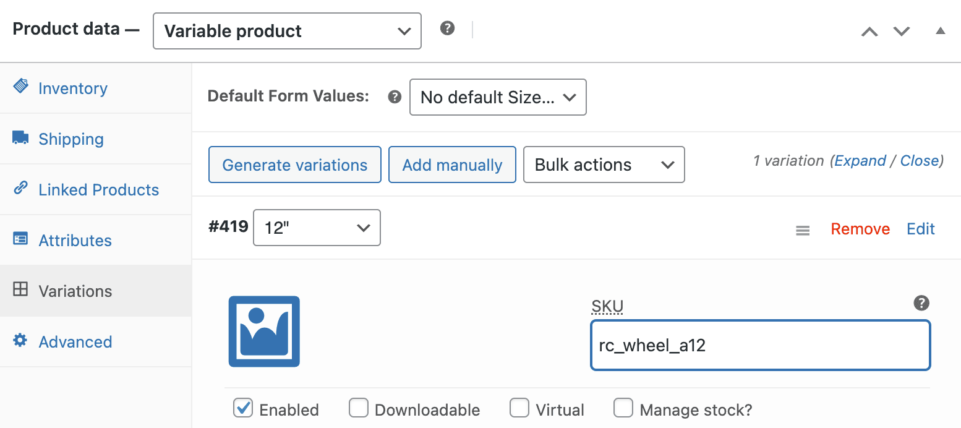The image size is (961, 428).
Task: Click the Expand link
Action: [860, 160]
